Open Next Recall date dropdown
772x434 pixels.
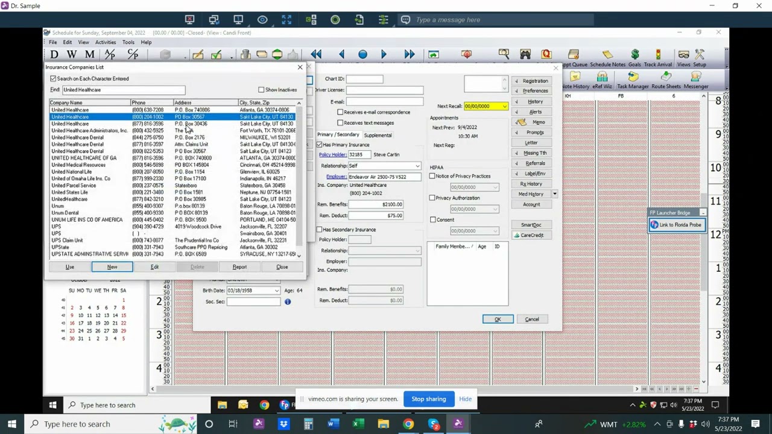504,106
